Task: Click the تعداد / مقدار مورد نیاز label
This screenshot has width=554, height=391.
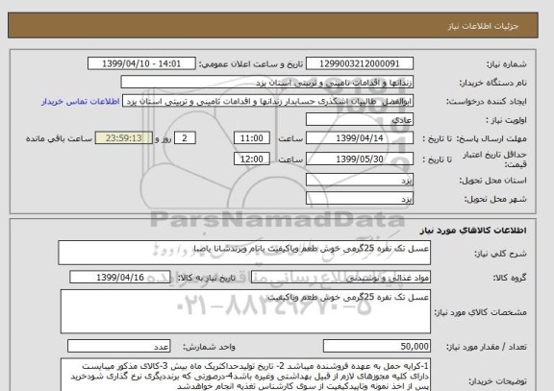Action: coord(487,347)
